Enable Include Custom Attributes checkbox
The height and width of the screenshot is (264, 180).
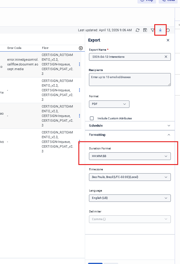92,118
